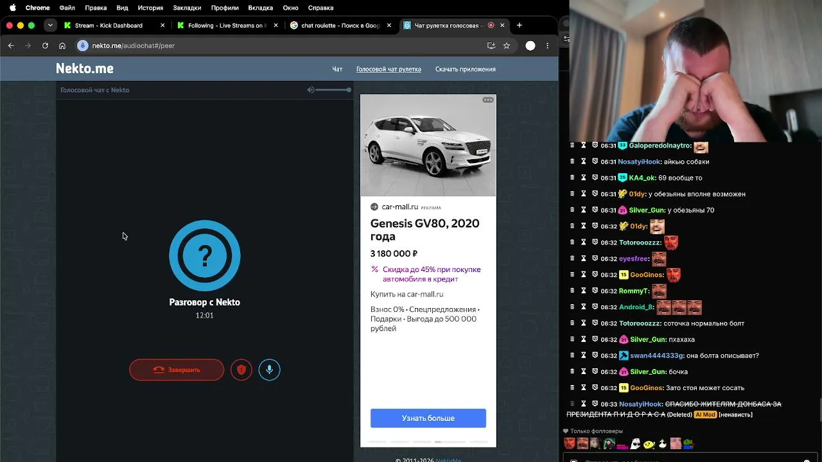Click the hourglass icon beside KA4_ok's message

pos(584,178)
